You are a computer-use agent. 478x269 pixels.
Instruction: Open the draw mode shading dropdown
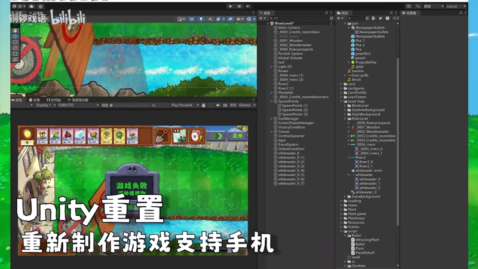point(181,19)
